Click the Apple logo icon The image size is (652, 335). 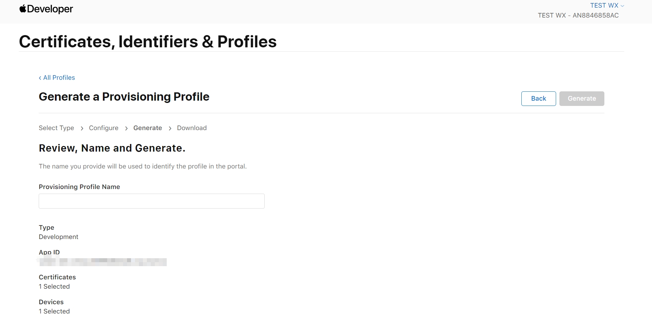[23, 9]
